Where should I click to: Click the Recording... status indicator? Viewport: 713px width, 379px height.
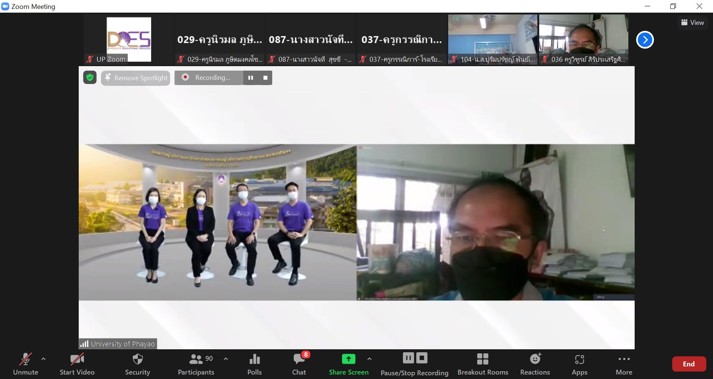208,78
